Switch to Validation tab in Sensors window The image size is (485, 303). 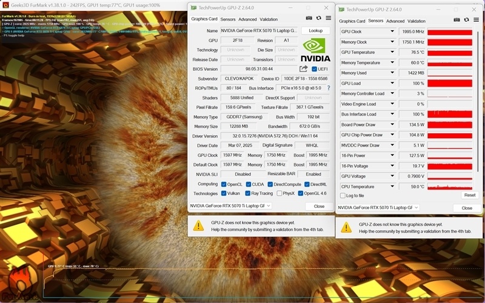tap(416, 21)
